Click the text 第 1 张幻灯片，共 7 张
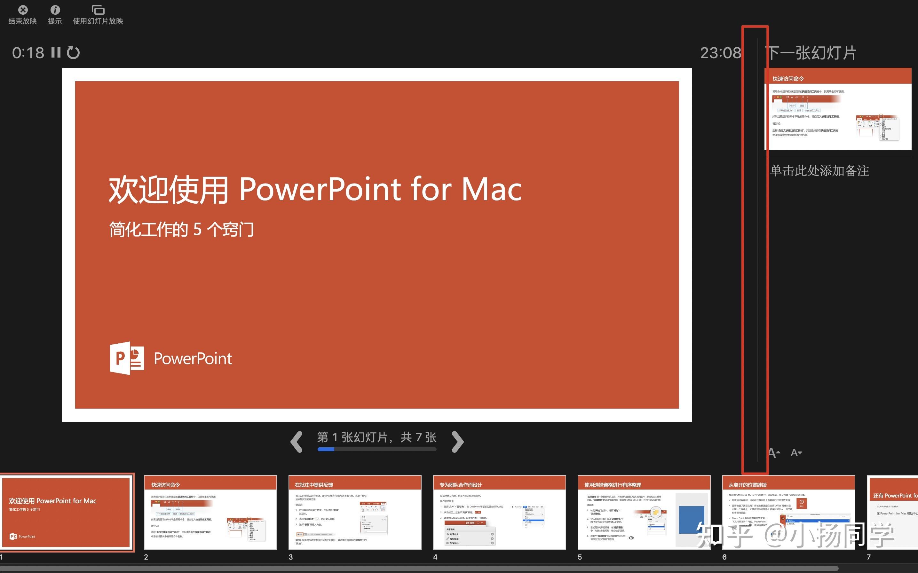 coord(377,437)
